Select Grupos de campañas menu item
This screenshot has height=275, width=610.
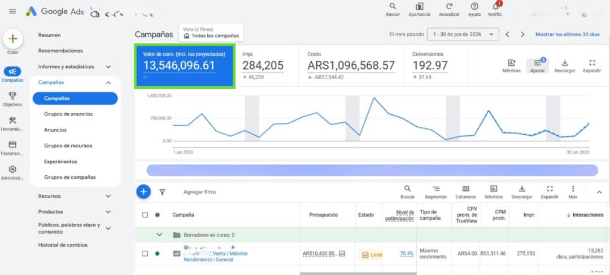click(69, 178)
